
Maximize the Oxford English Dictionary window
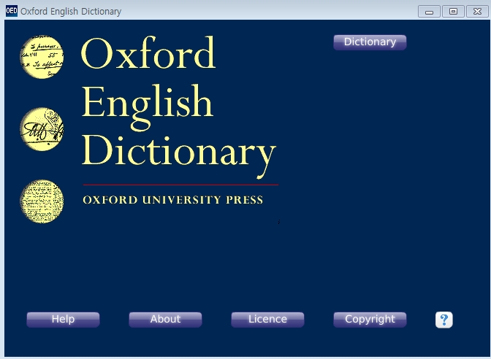pos(453,12)
